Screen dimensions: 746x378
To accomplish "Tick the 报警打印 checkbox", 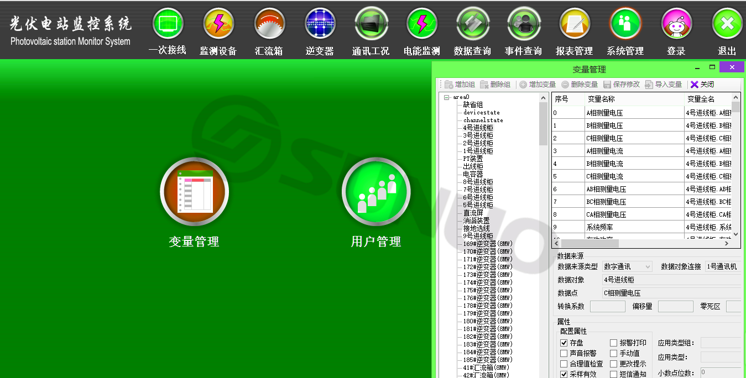I will click(614, 343).
